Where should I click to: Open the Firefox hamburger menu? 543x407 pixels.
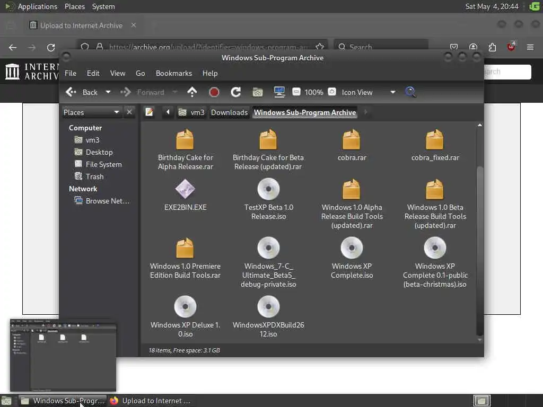(x=530, y=47)
